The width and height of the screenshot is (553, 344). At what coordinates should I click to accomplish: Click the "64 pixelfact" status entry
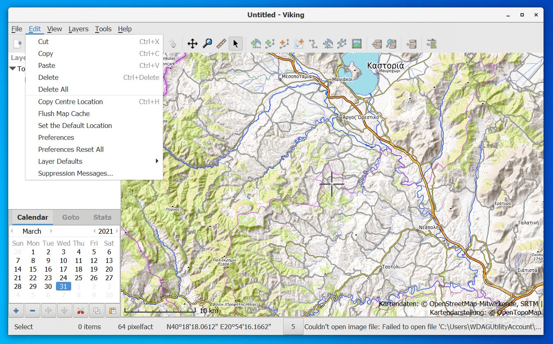tap(135, 327)
